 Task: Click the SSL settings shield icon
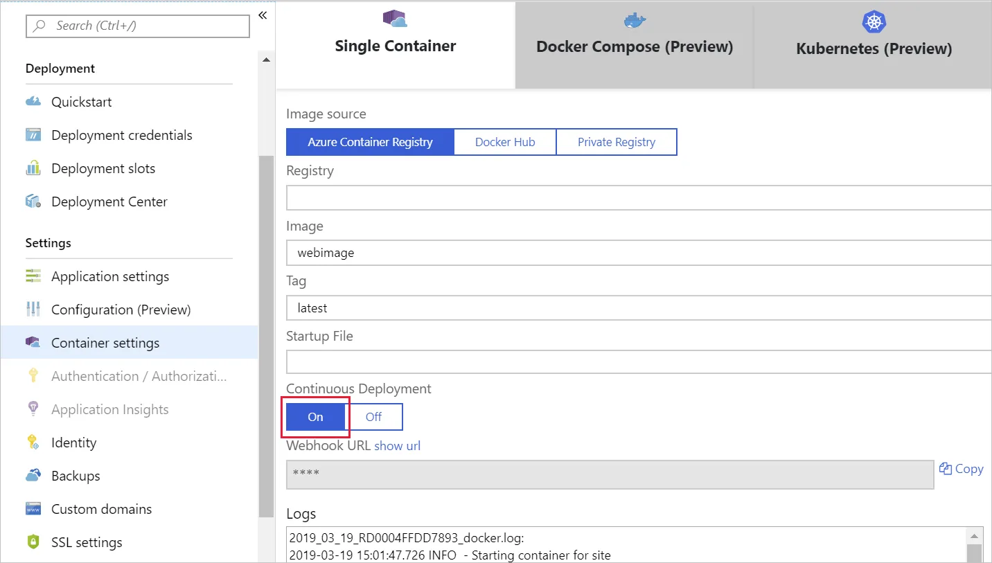tap(33, 542)
